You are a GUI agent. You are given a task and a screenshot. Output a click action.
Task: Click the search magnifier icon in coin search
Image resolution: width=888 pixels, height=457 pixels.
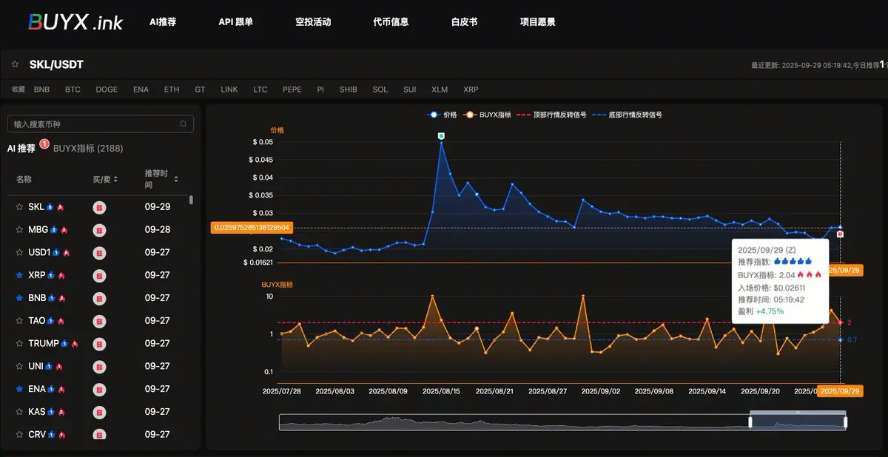(184, 124)
